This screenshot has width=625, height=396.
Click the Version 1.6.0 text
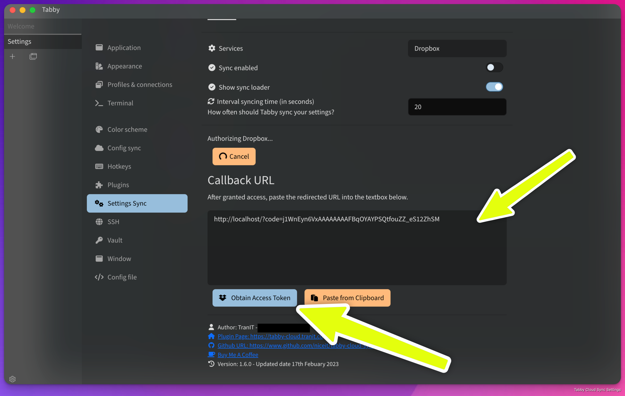[278, 364]
